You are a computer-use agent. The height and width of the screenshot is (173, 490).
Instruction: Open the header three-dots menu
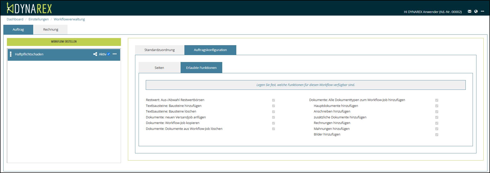pos(482,11)
